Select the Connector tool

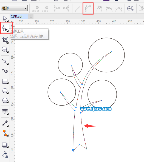point(5,133)
